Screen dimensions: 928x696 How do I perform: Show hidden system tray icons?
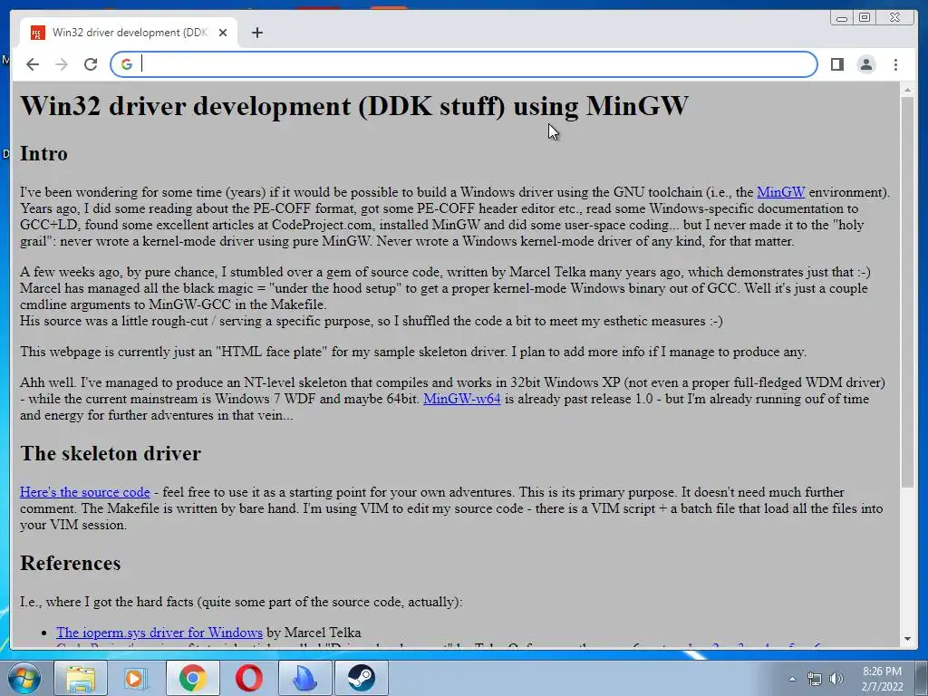tap(792, 679)
